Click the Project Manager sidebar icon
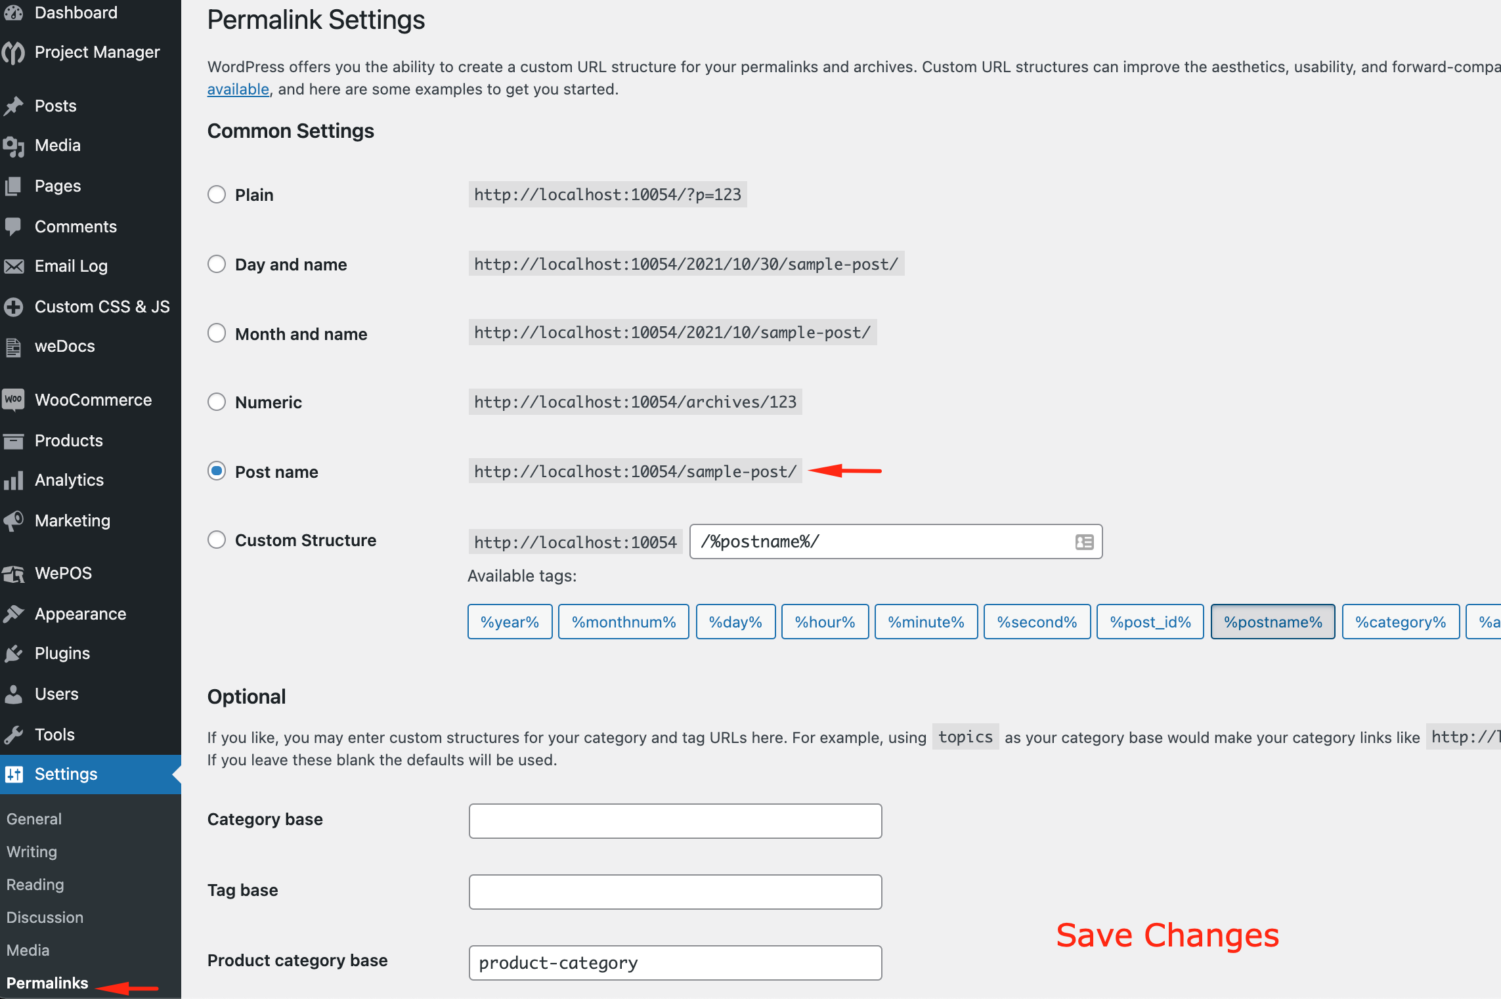 [x=13, y=53]
